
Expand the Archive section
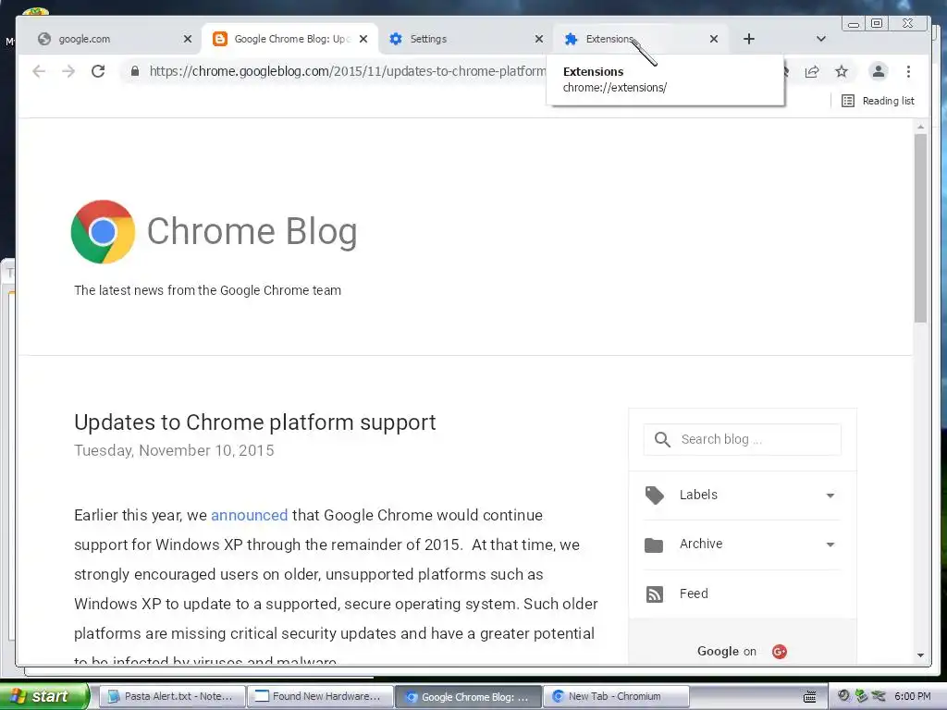(x=743, y=545)
